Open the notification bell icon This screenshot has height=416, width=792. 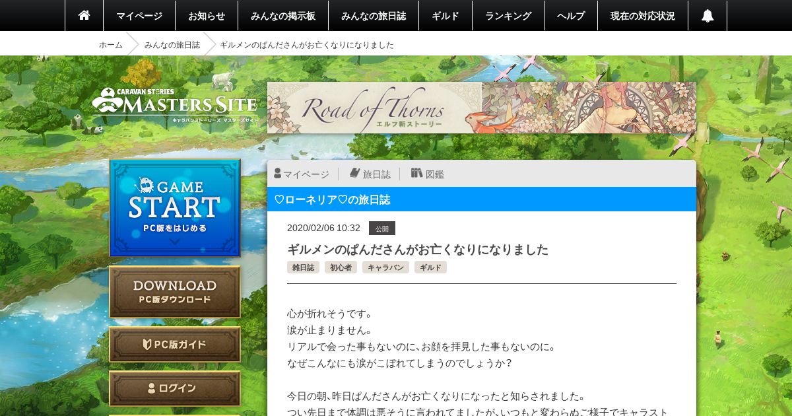[708, 16]
